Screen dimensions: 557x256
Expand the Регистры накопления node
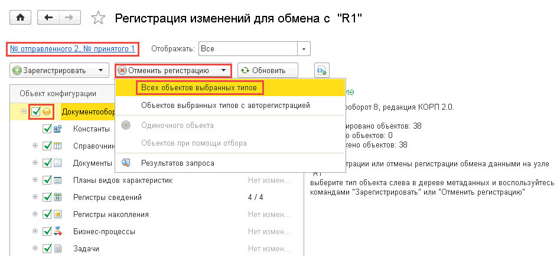coord(35,214)
